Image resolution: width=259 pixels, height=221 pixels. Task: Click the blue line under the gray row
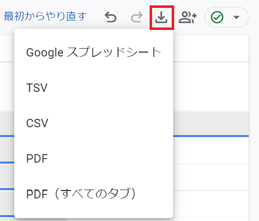click(211, 136)
